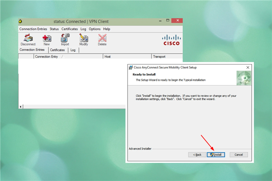The width and height of the screenshot is (272, 181).
Task: Click the Import toolbar icon
Action: (x=65, y=40)
